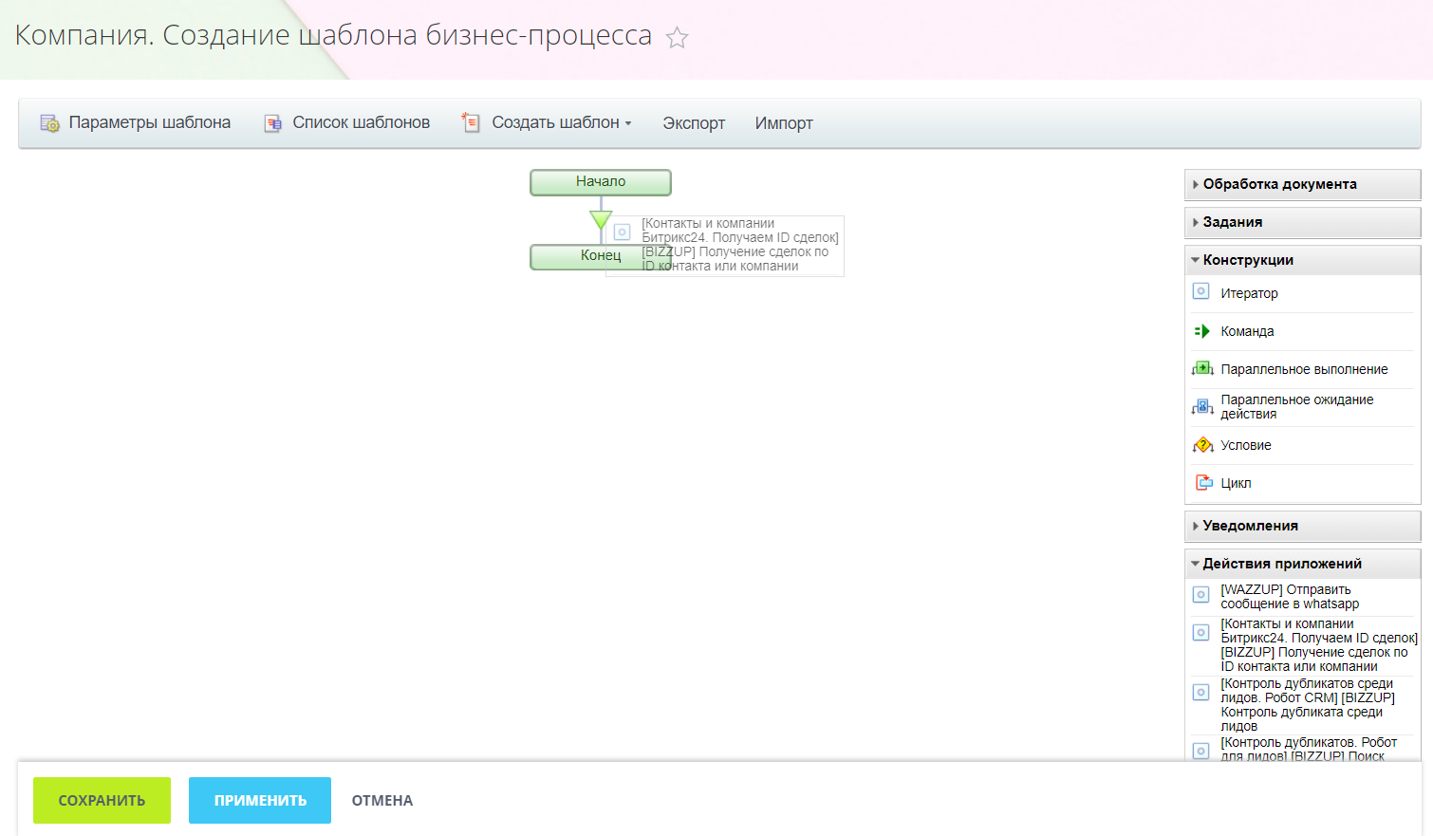Screen dimensions: 1433x836
Task: Click the Цикл loop icon
Action: coord(1203,483)
